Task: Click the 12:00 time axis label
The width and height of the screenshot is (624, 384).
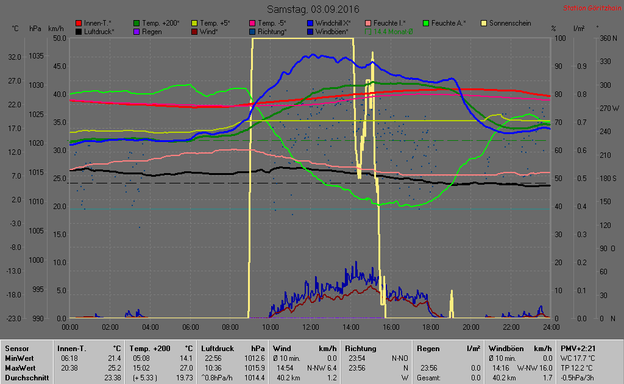Action: (x=310, y=327)
